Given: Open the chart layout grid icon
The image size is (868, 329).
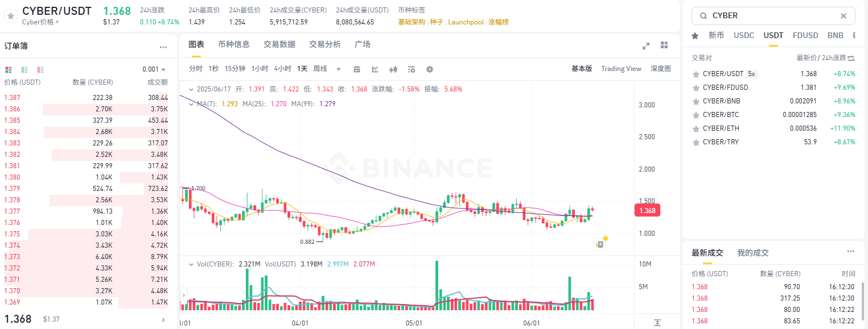Looking at the screenshot, I should [x=664, y=45].
